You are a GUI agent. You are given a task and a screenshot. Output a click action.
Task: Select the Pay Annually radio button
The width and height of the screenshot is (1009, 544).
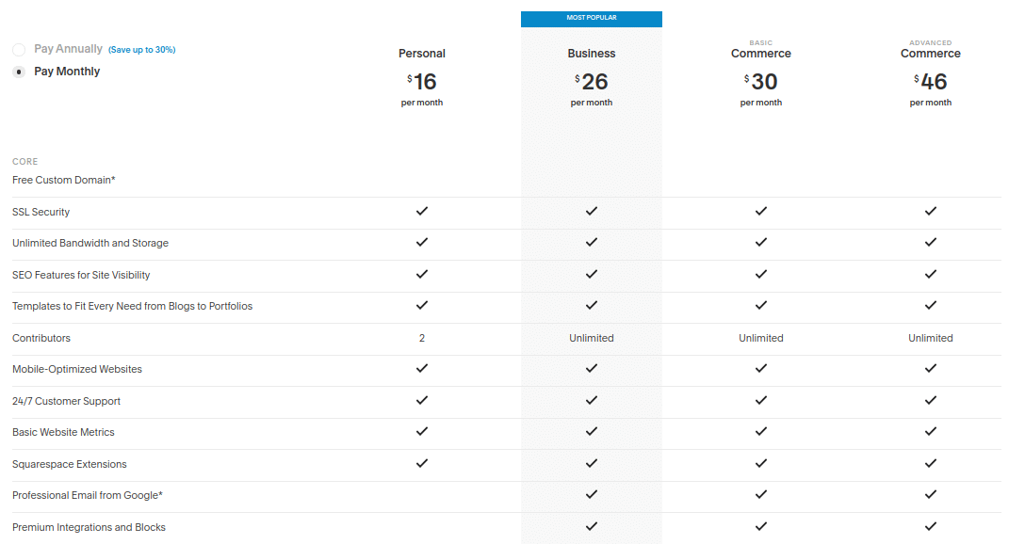pyautogui.click(x=19, y=50)
